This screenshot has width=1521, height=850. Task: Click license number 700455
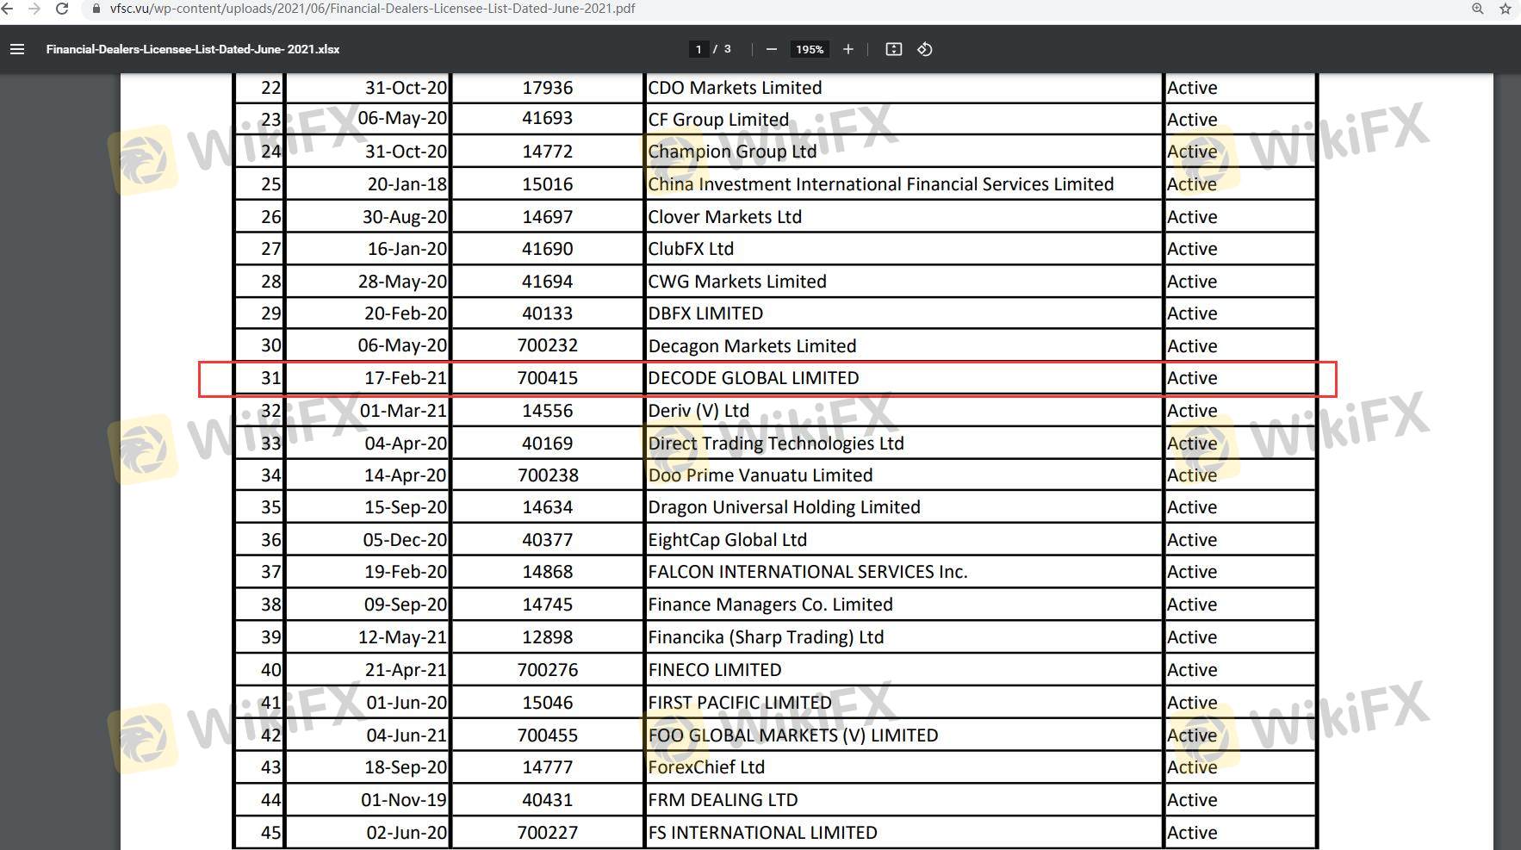[547, 735]
